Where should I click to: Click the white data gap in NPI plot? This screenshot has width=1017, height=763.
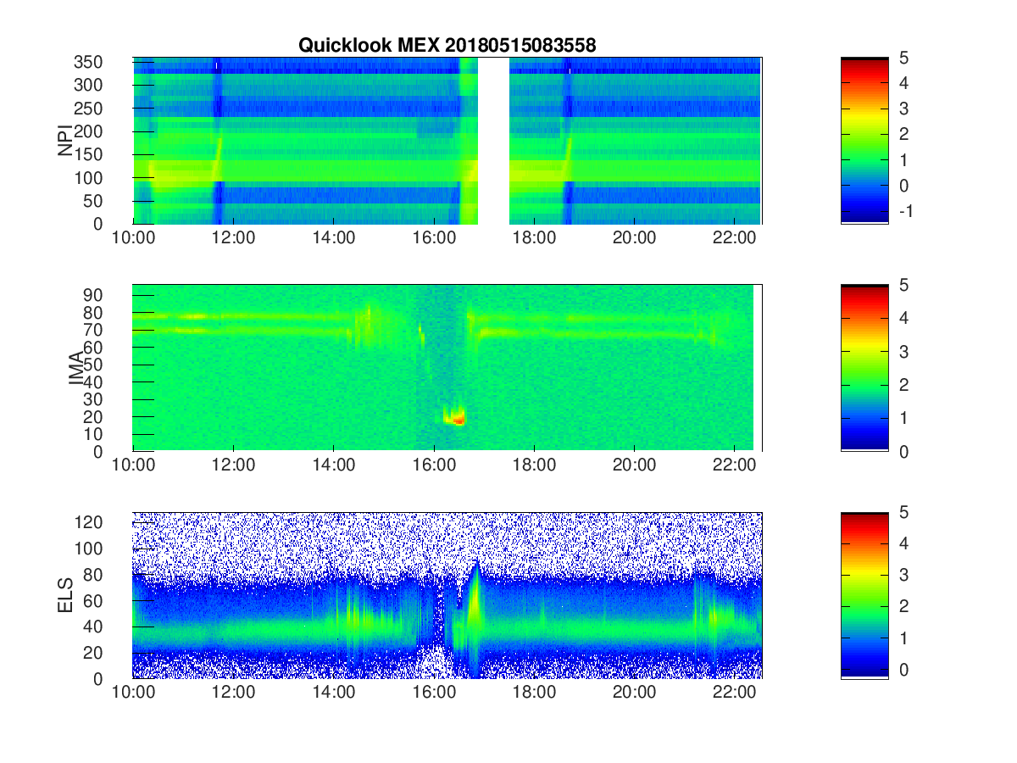tap(493, 141)
